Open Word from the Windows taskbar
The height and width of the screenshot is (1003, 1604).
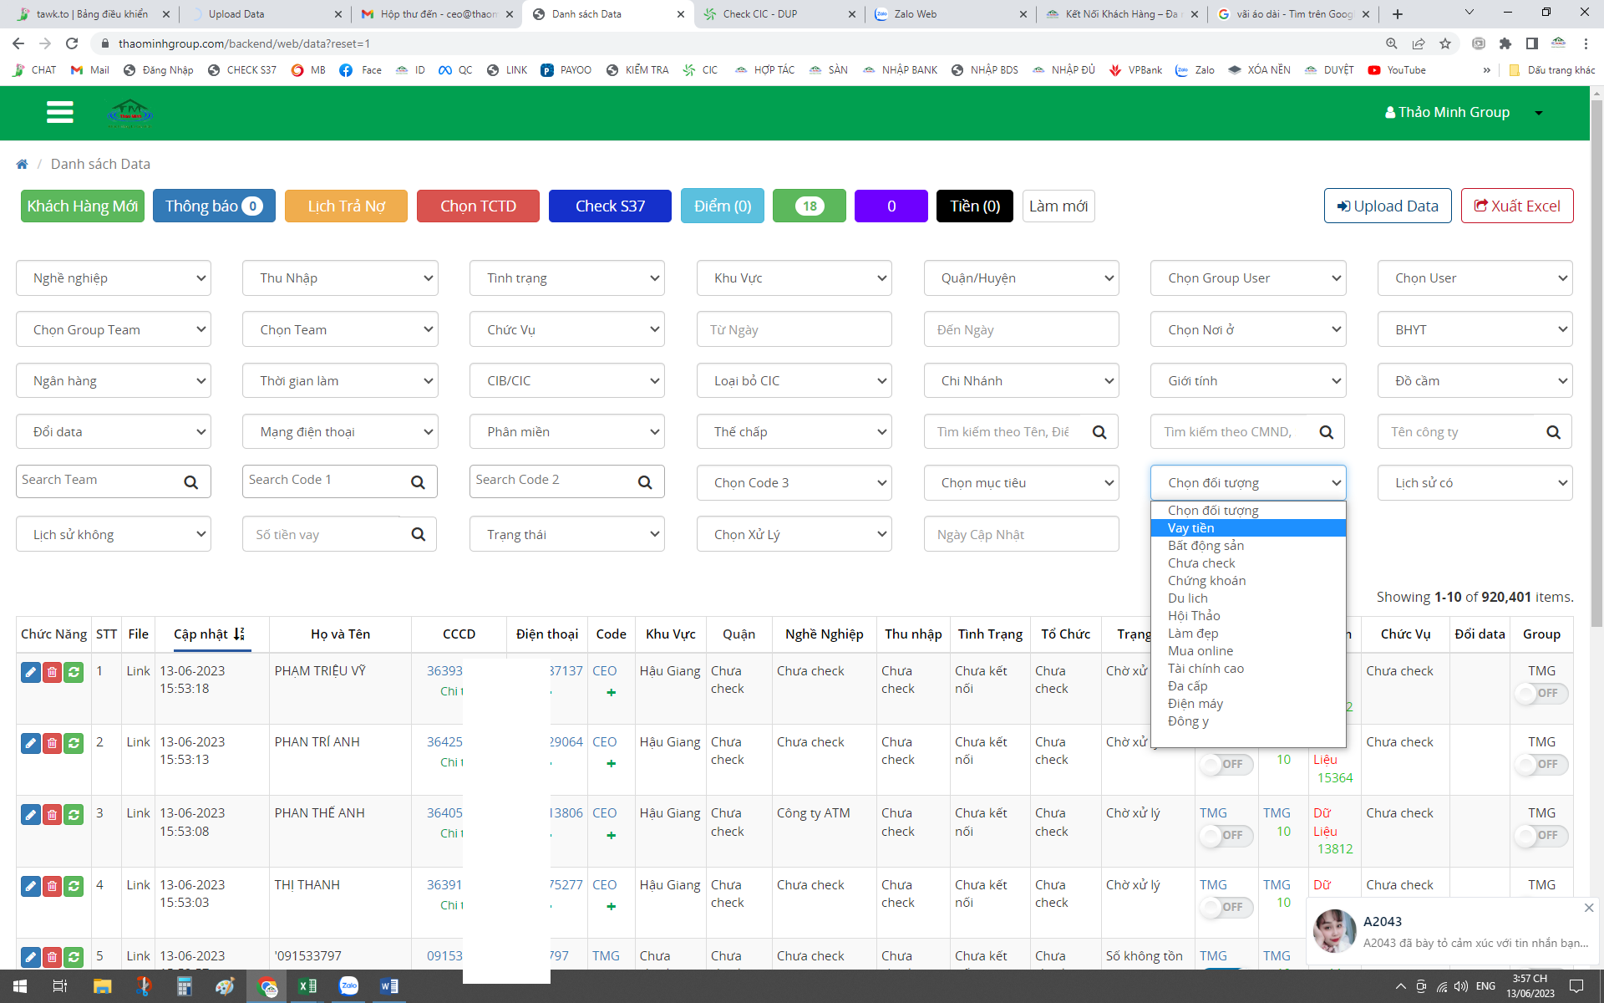coord(389,986)
